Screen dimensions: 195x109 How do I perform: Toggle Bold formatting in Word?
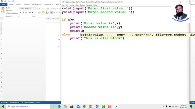point(21,12)
